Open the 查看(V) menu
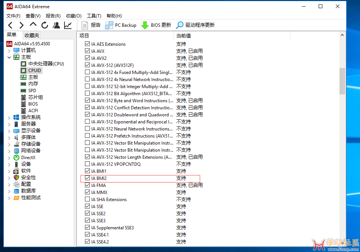Viewport: 360px width, 252px height. pyautogui.click(x=33, y=16)
